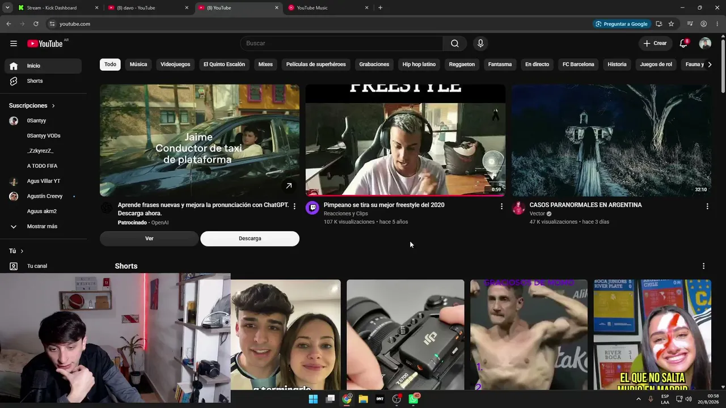Select the Todo filter chip
The image size is (726, 408).
110,65
